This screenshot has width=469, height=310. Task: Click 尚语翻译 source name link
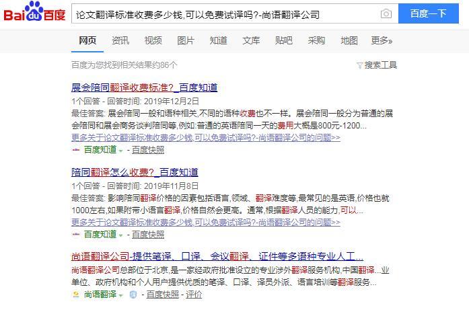(x=100, y=295)
